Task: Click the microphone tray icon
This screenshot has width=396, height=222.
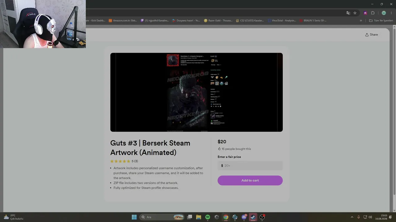Action: [x=359, y=217]
